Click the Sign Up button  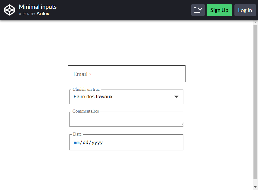point(219,10)
